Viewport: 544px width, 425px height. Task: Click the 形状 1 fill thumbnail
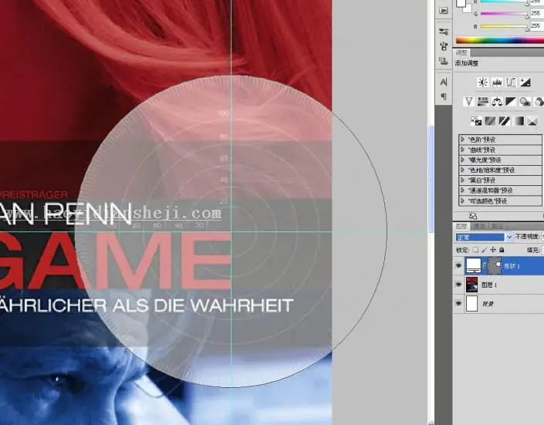473,265
